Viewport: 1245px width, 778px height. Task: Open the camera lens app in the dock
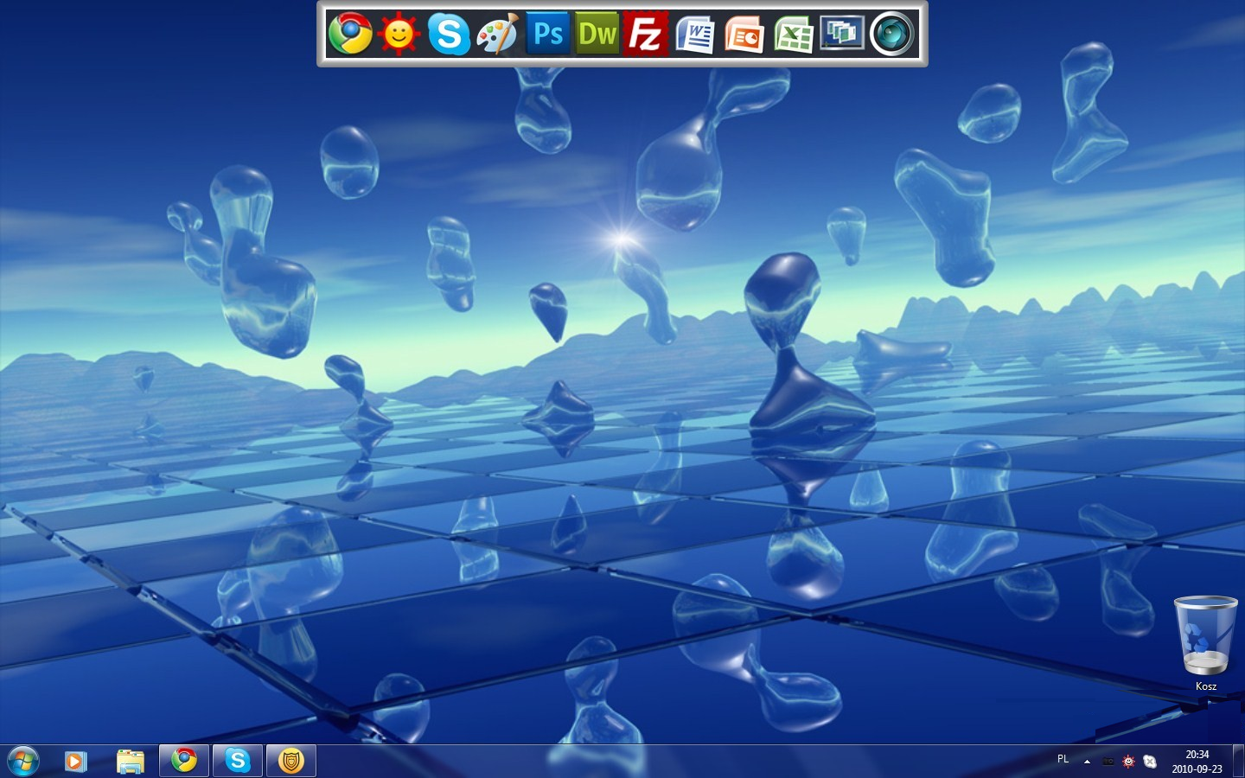coord(891,35)
